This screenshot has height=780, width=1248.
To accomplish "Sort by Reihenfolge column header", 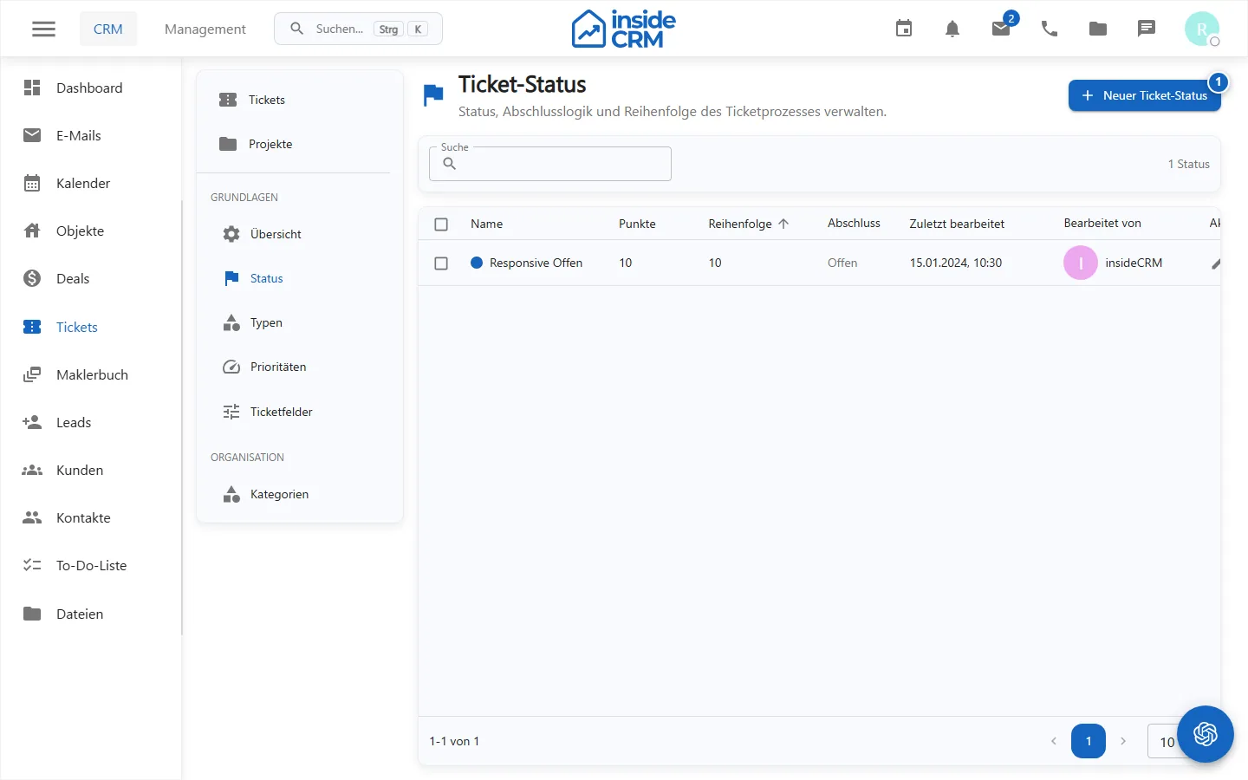I will pos(740,224).
